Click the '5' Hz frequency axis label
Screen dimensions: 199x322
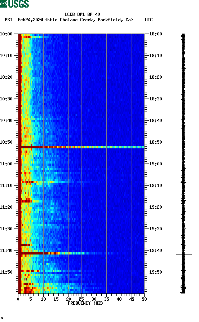tap(31, 299)
